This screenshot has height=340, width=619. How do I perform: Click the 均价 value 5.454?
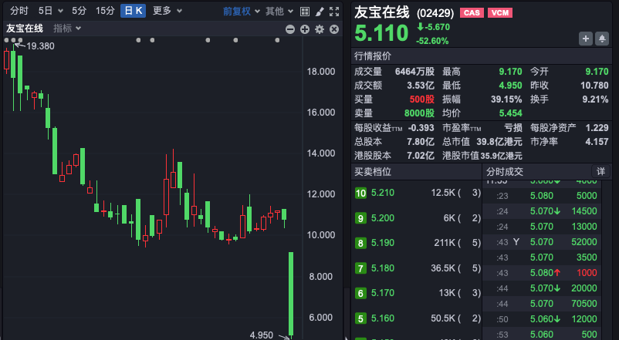(510, 113)
